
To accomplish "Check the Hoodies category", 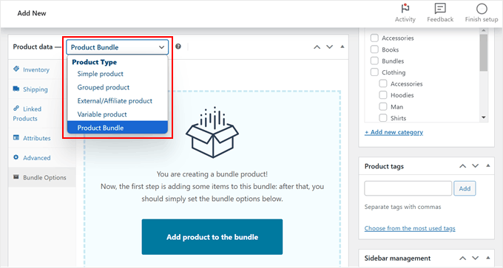I will (x=383, y=95).
